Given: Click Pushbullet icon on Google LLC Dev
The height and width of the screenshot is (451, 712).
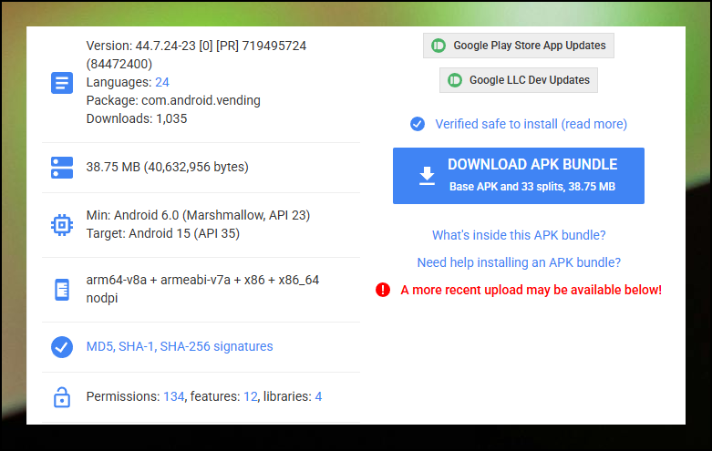Looking at the screenshot, I should [x=455, y=80].
